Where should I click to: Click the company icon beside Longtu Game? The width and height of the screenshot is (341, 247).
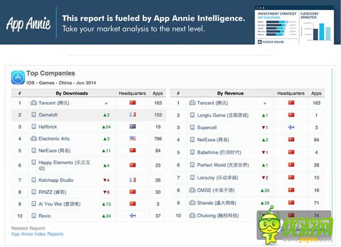coord(193,115)
